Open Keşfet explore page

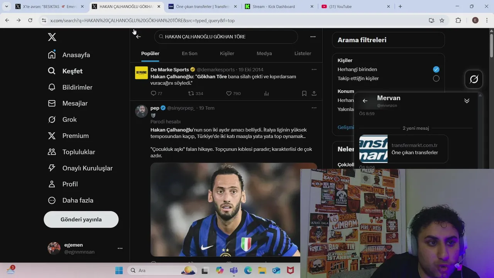65,71
